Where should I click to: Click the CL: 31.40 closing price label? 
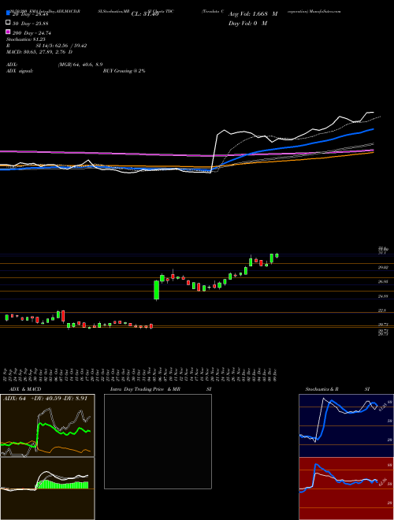pos(145,14)
